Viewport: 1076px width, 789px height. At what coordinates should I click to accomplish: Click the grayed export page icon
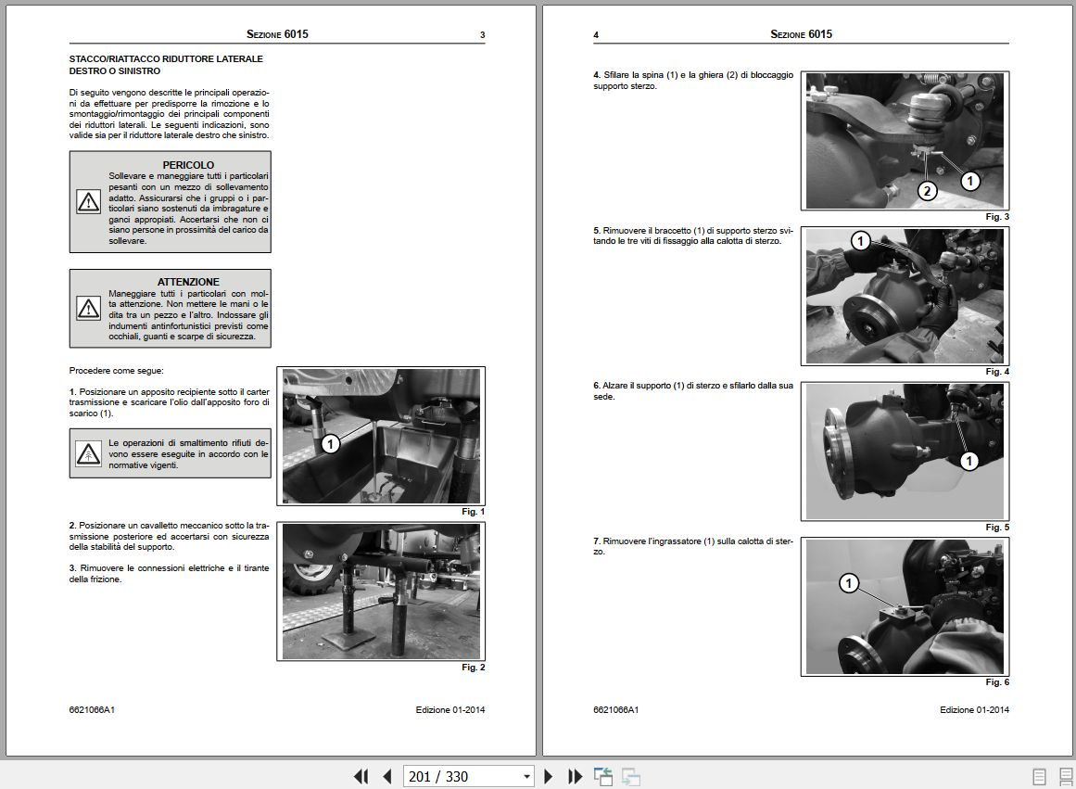coord(632,776)
